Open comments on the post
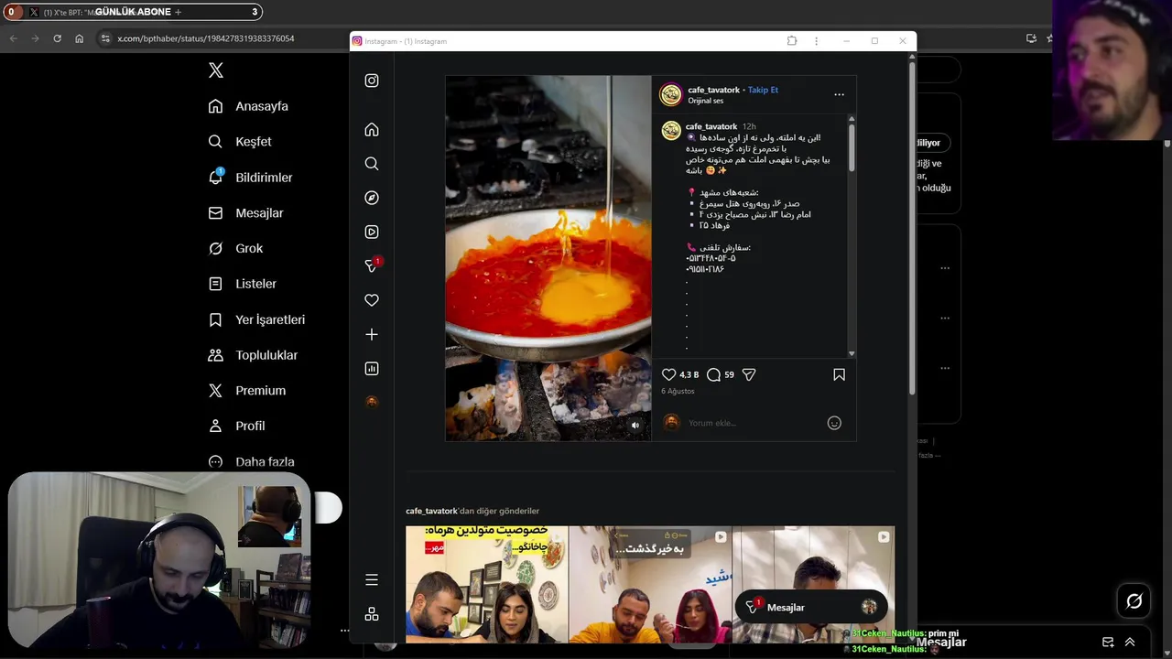The height and width of the screenshot is (659, 1172). (714, 374)
